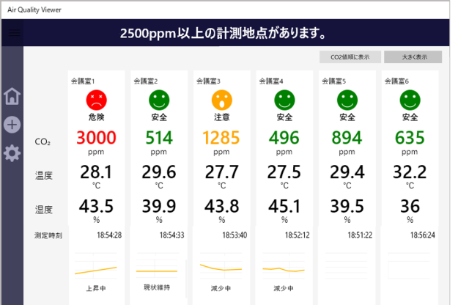The image size is (469, 305).
Task: Click the 18:52:12 measurement time
Action: click(298, 235)
